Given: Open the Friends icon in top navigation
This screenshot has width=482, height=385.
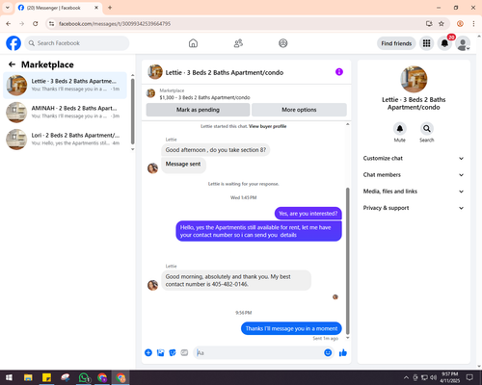Looking at the screenshot, I should tap(238, 43).
